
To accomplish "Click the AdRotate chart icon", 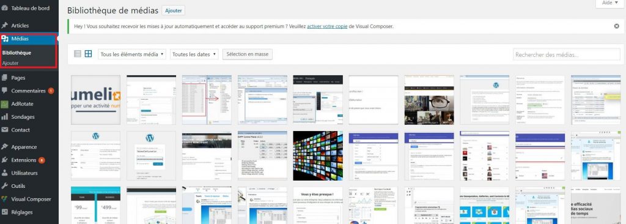I will click(5, 104).
